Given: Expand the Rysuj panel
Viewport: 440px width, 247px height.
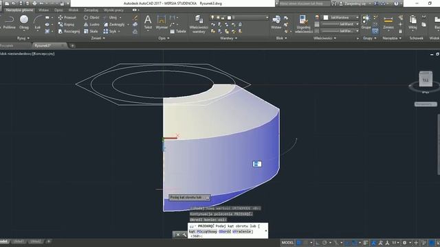Looking at the screenshot, I should click(x=23, y=38).
